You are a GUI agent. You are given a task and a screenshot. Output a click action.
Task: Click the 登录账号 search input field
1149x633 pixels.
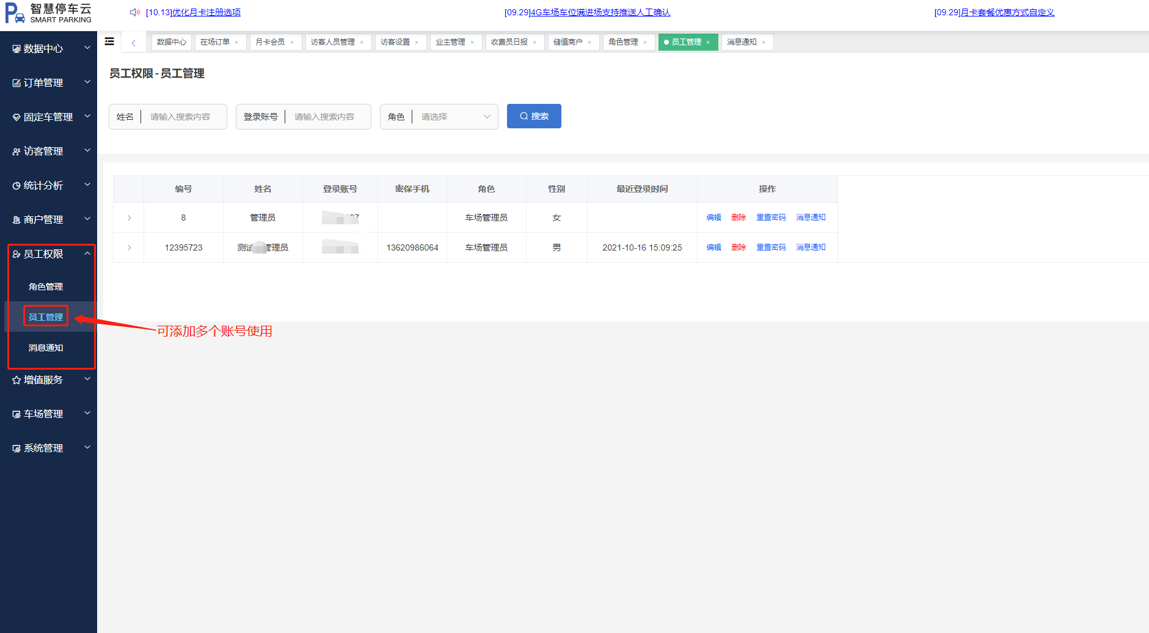(329, 117)
